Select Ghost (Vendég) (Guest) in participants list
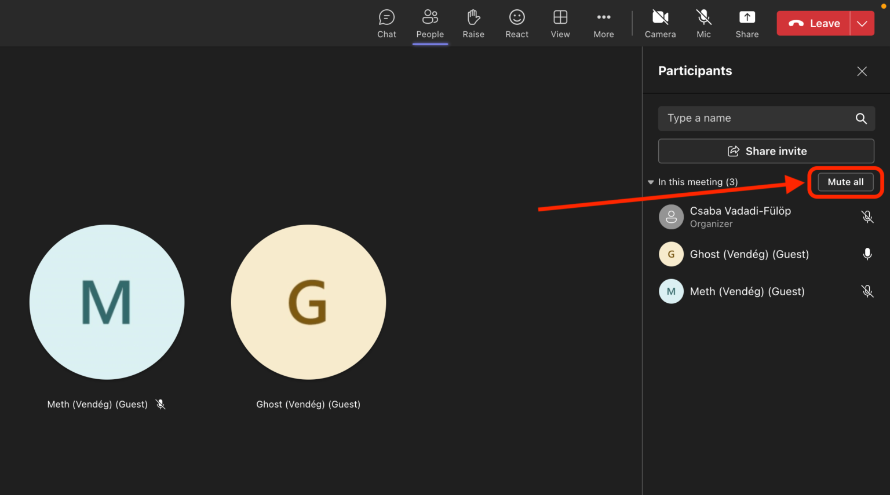890x495 pixels. (x=766, y=254)
